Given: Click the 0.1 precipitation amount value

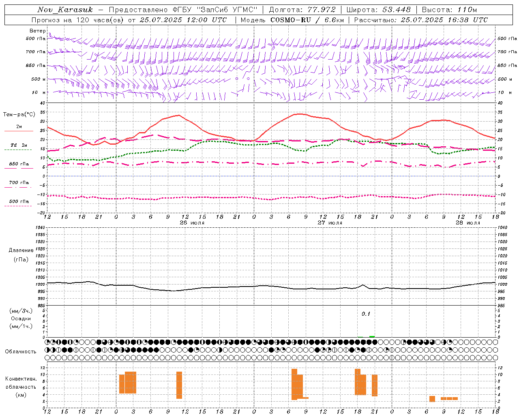Looking at the screenshot, I should point(366,314).
